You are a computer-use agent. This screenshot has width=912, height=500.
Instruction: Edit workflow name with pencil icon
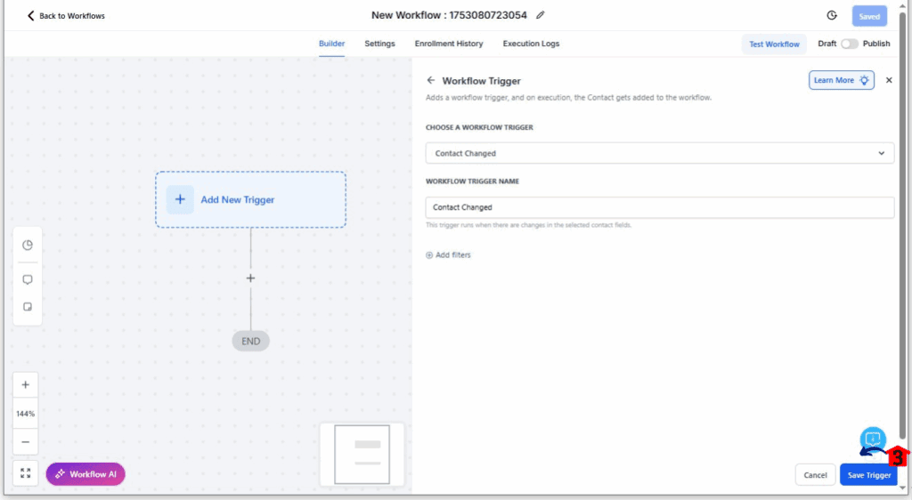(541, 15)
